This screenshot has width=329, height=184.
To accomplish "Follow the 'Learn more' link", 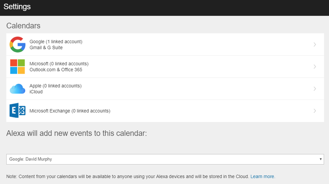I will coord(262,177).
